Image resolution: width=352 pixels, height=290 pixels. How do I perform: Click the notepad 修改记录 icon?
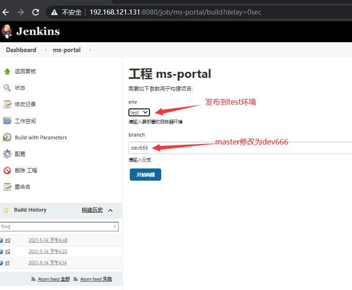[x=7, y=104]
